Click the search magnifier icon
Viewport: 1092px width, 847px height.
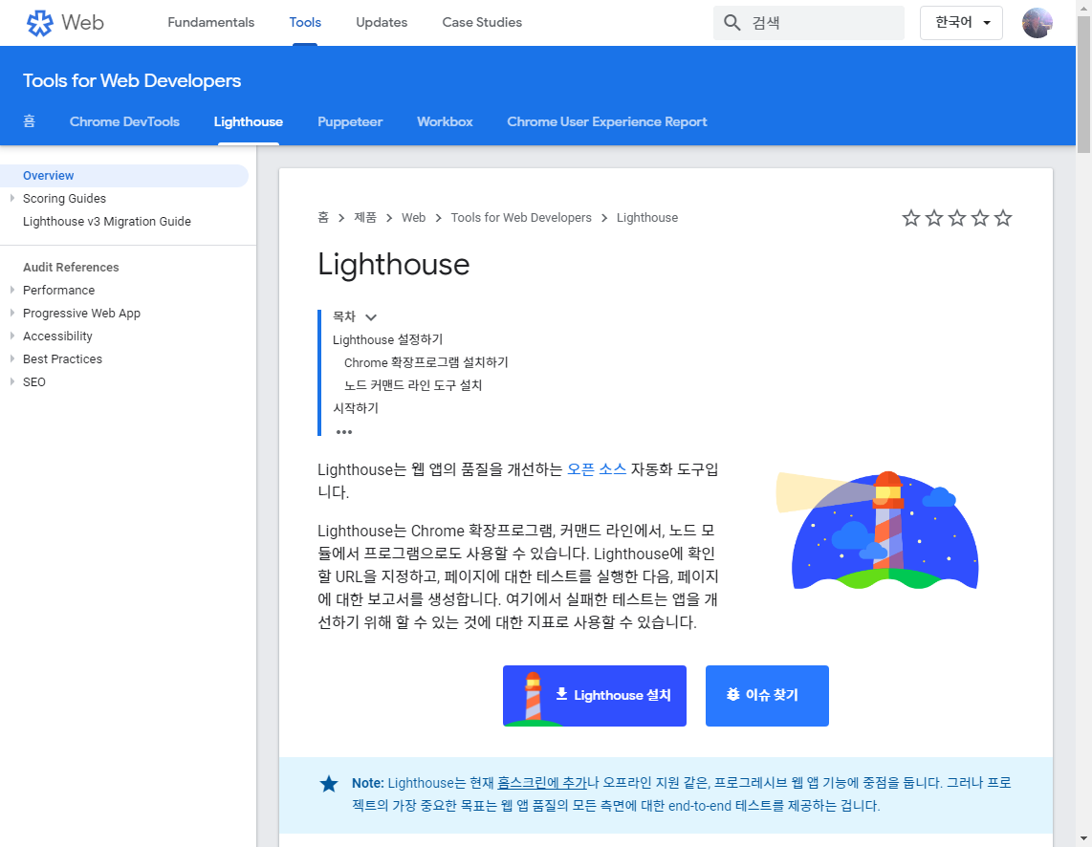click(x=732, y=23)
